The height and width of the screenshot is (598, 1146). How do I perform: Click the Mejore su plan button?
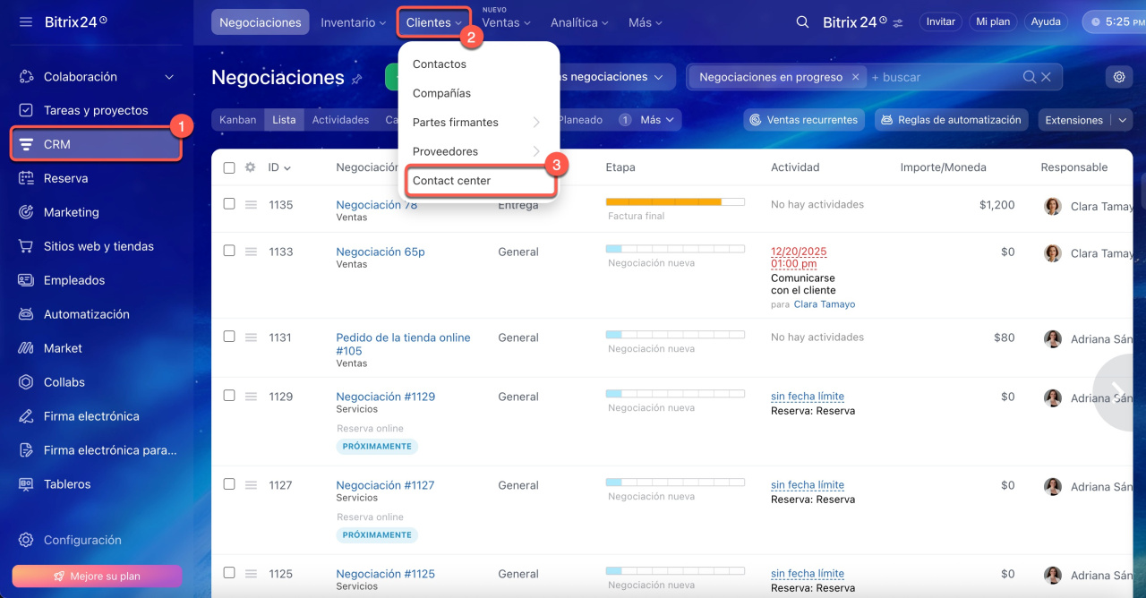pos(97,576)
